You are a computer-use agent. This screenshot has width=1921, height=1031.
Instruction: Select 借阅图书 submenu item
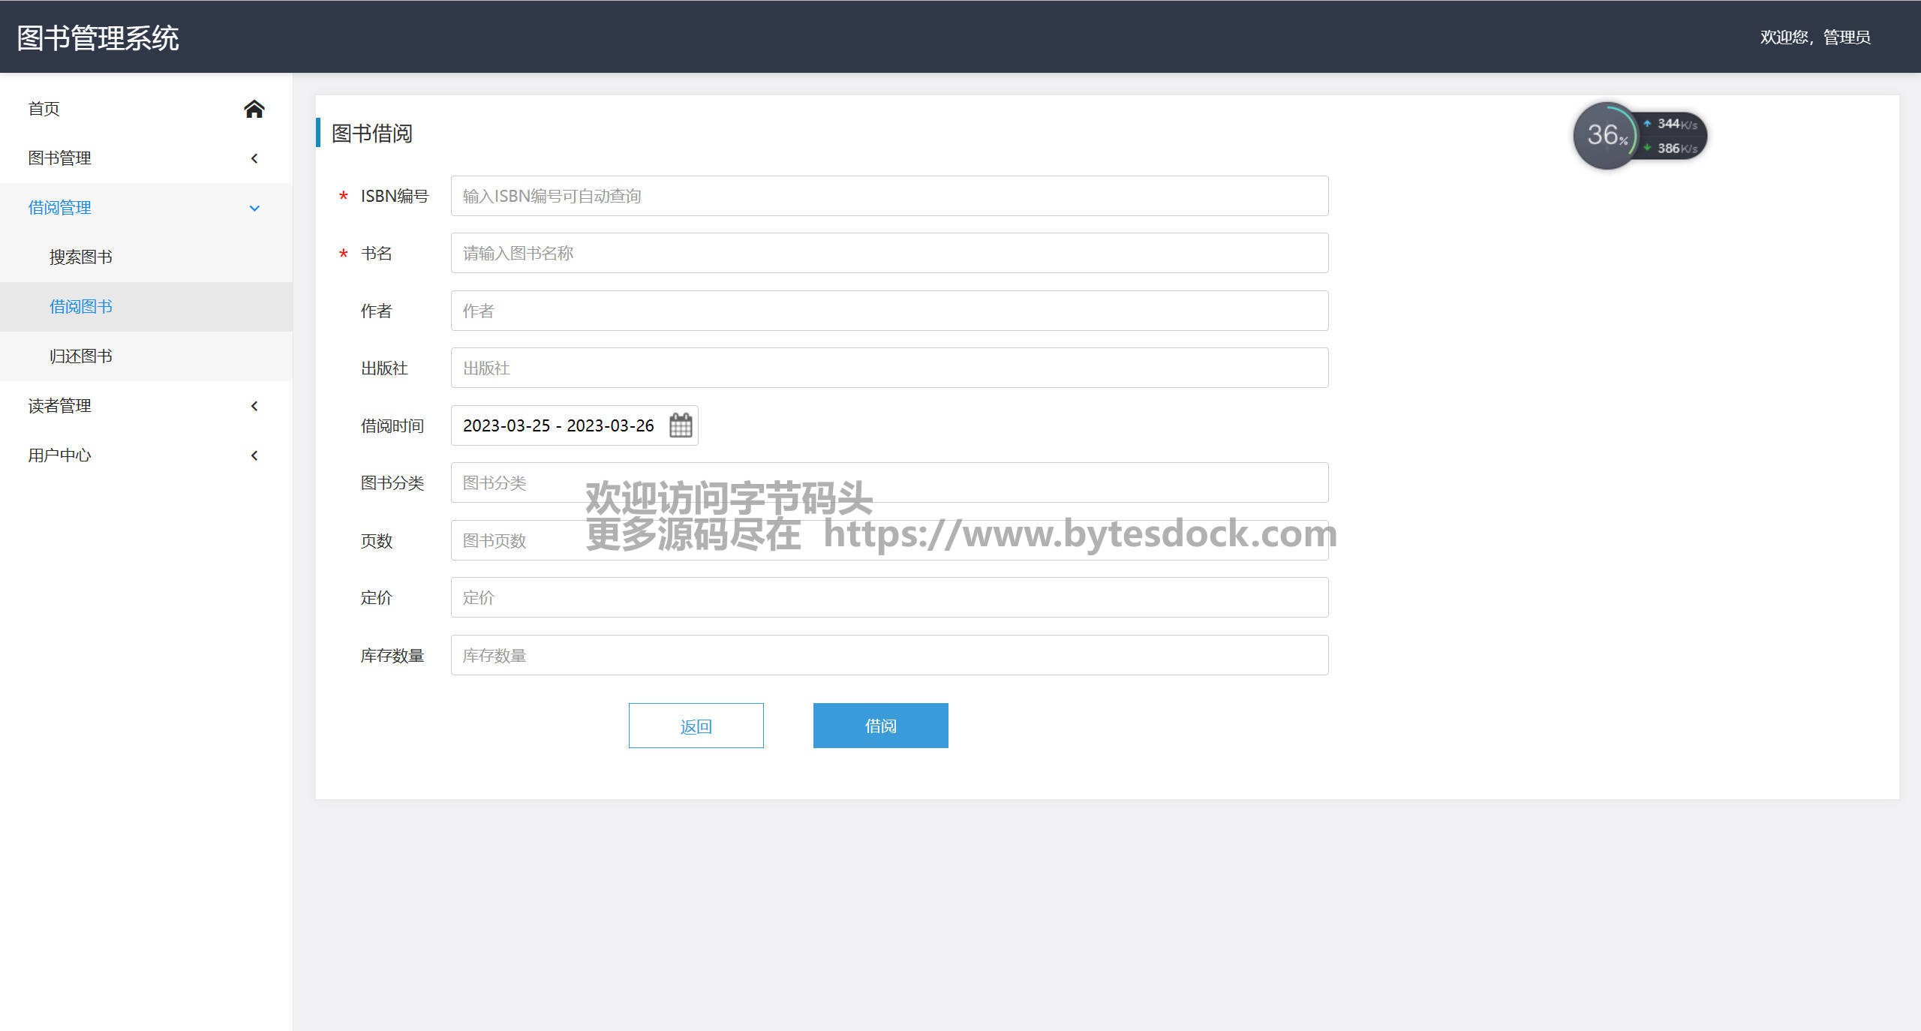[81, 307]
